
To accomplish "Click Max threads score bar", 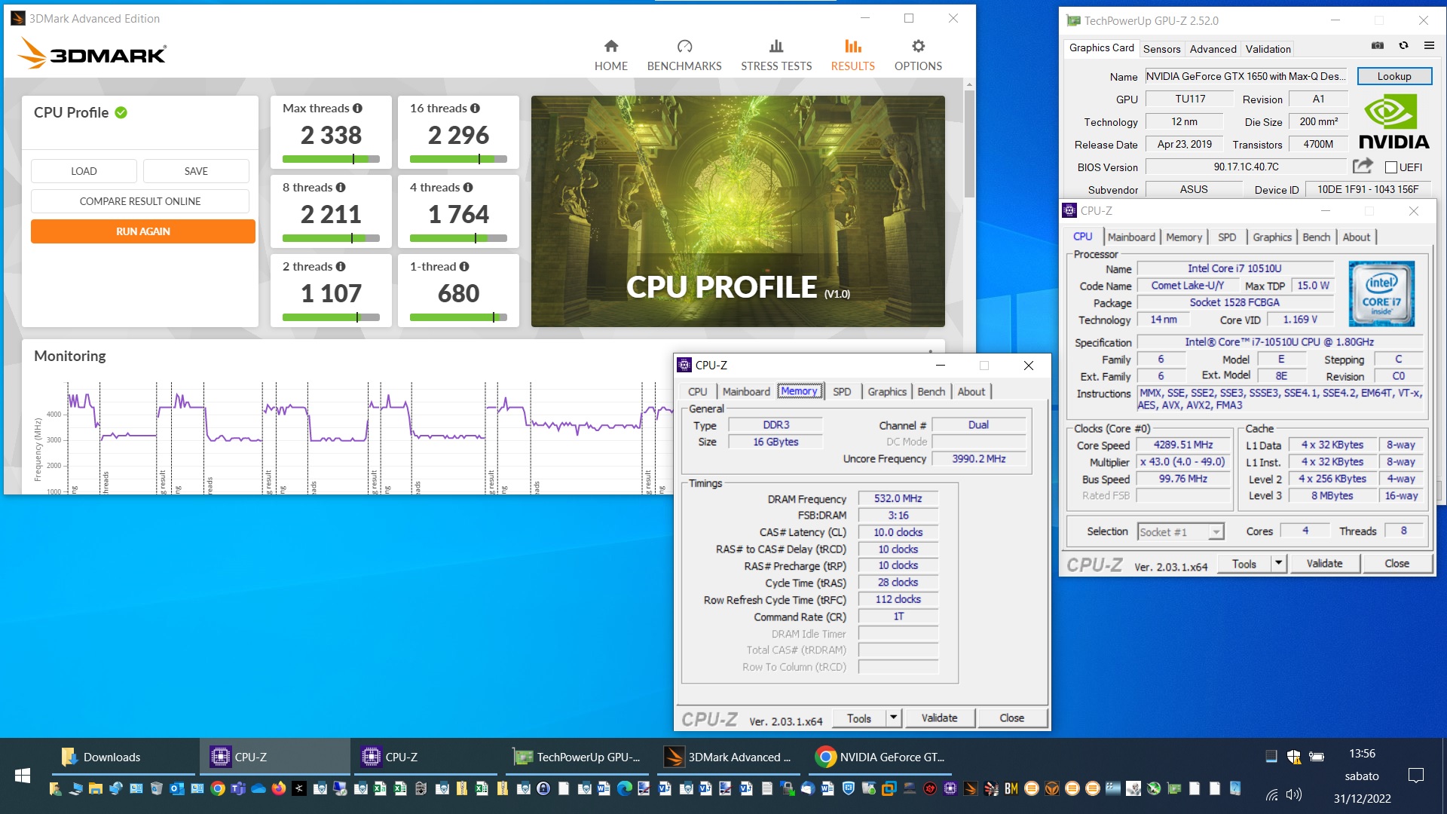I will tap(331, 159).
